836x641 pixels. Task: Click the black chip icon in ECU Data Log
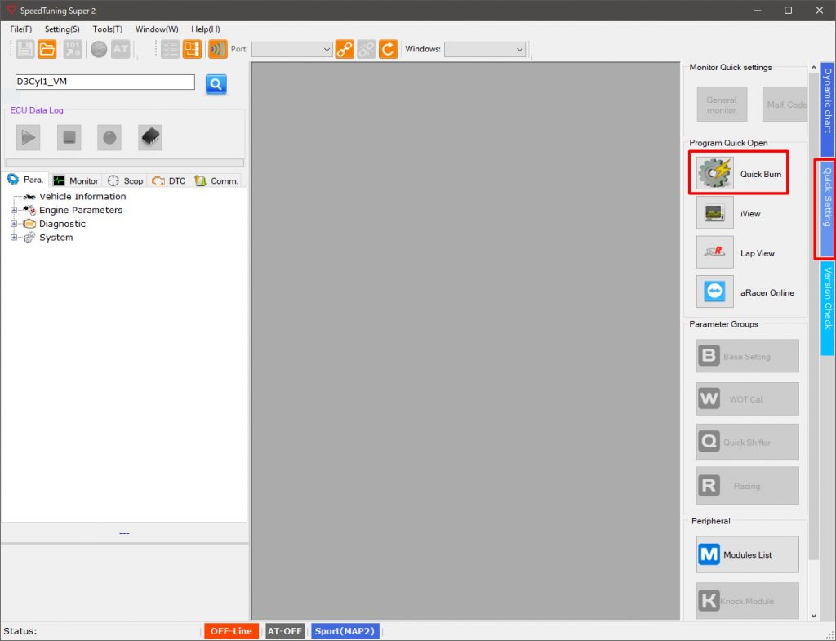150,137
